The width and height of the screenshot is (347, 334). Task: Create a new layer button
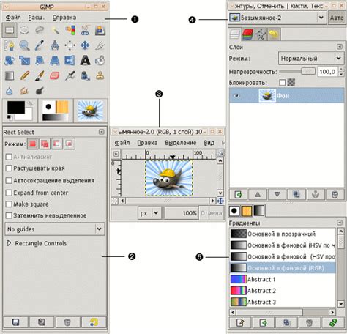[238, 195]
